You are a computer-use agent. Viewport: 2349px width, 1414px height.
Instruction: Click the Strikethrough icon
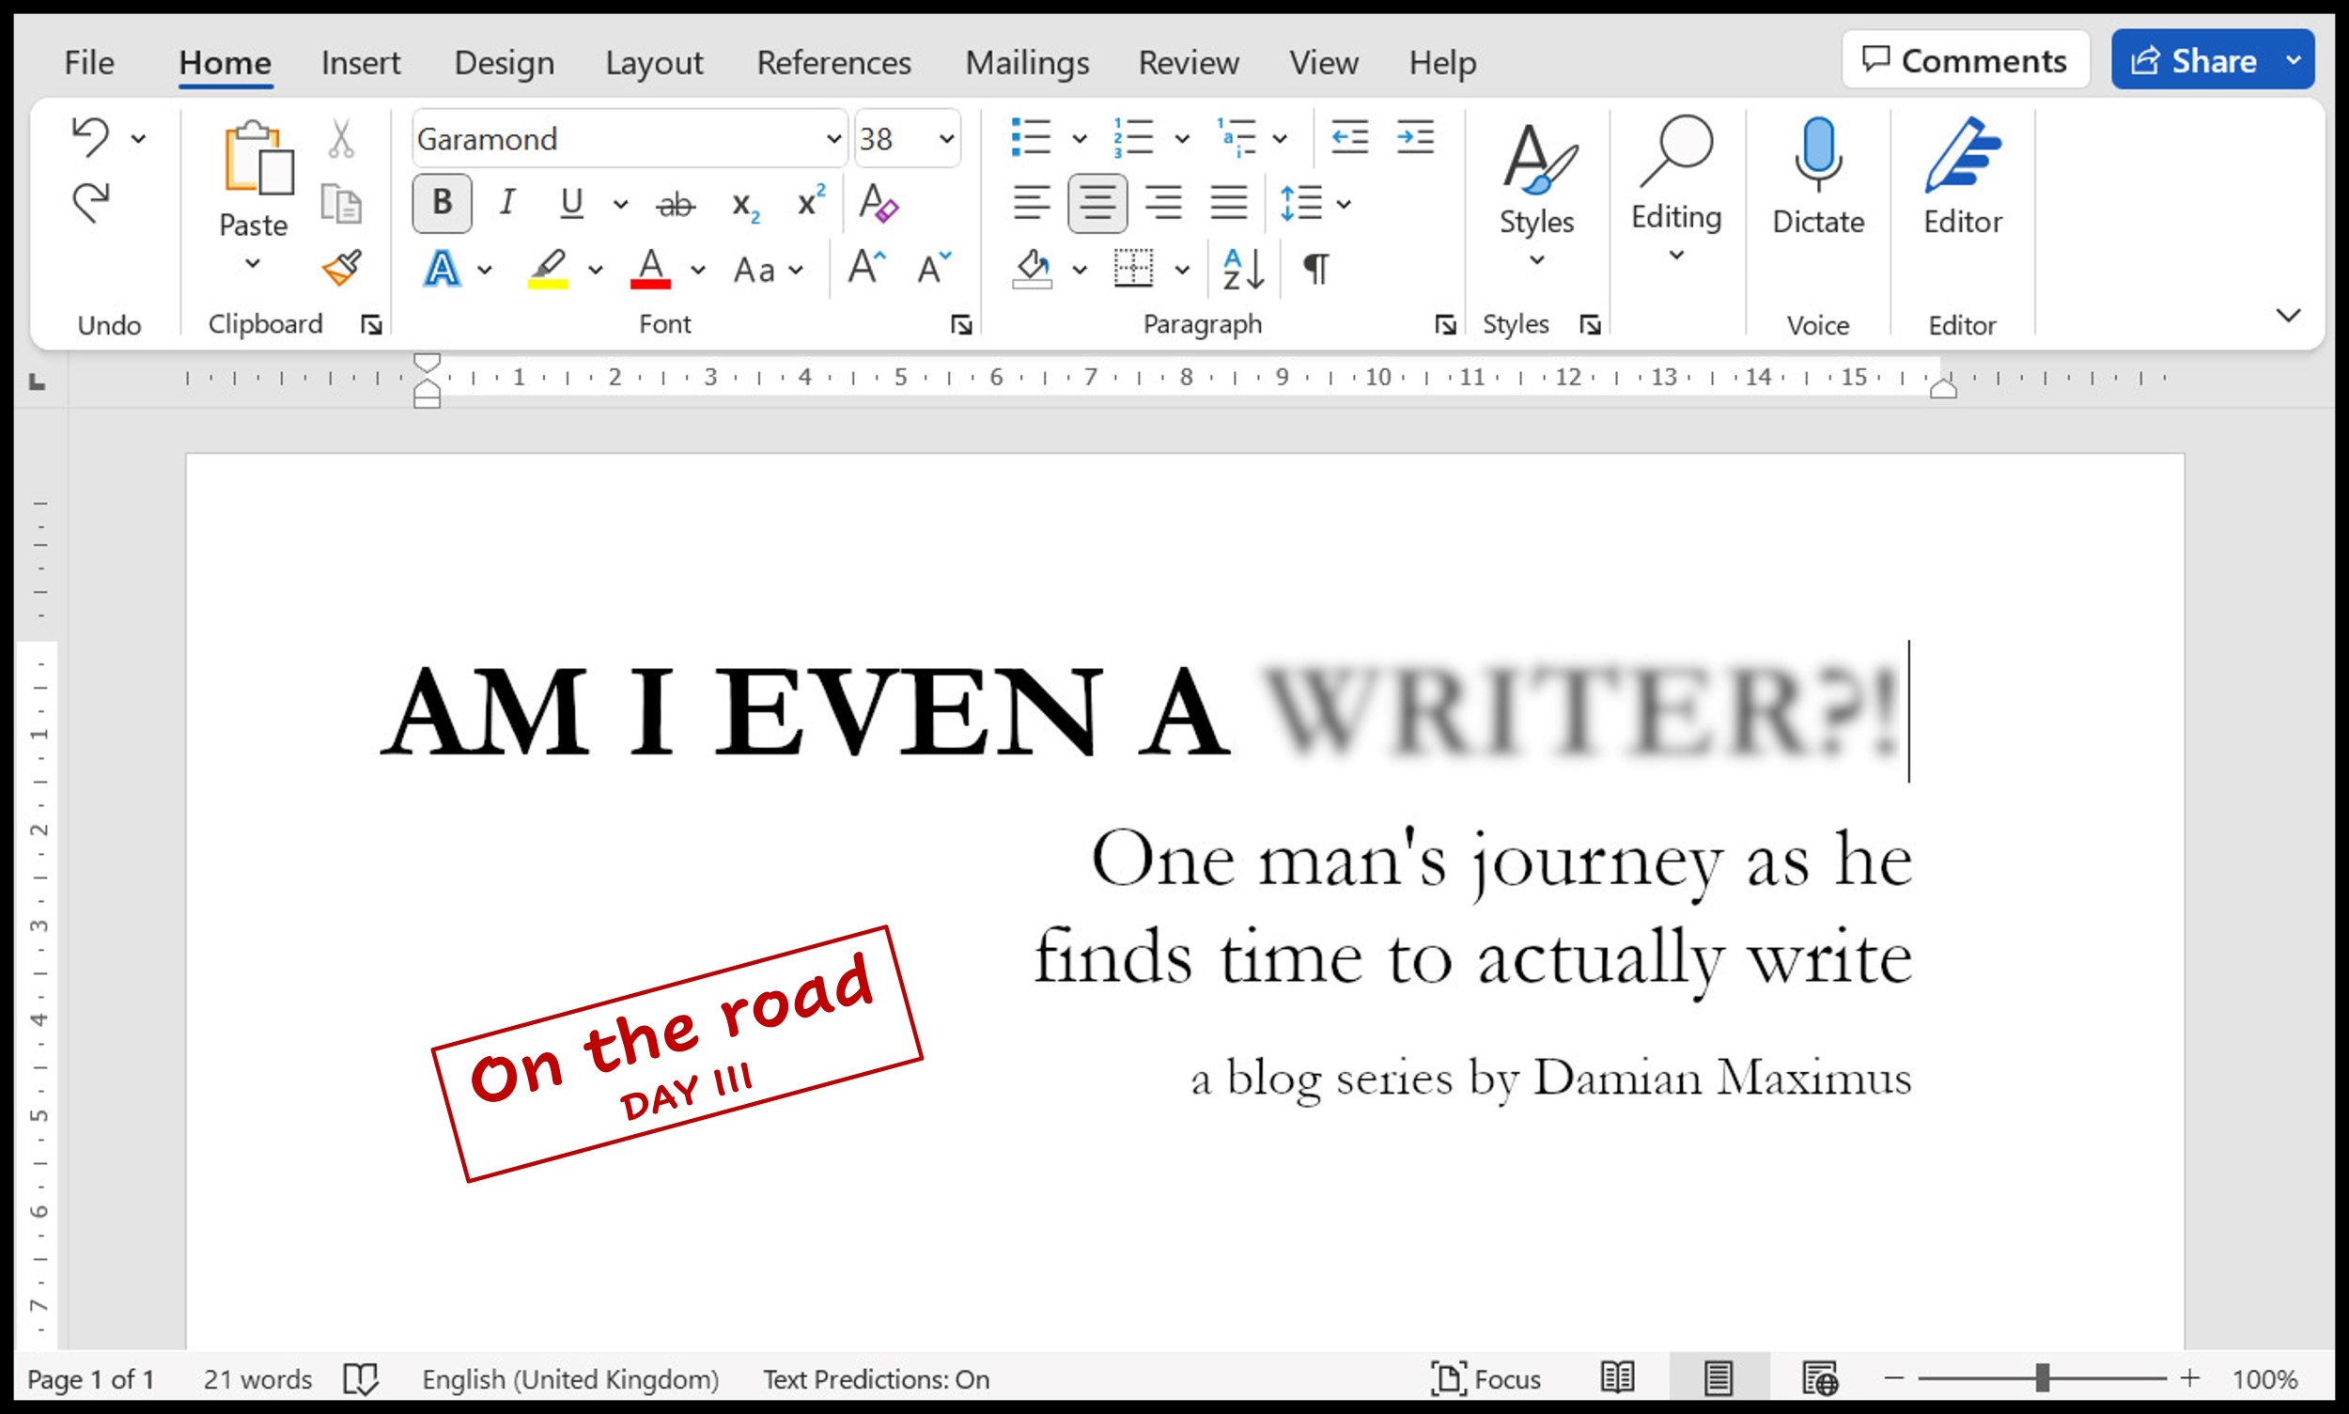pyautogui.click(x=677, y=204)
